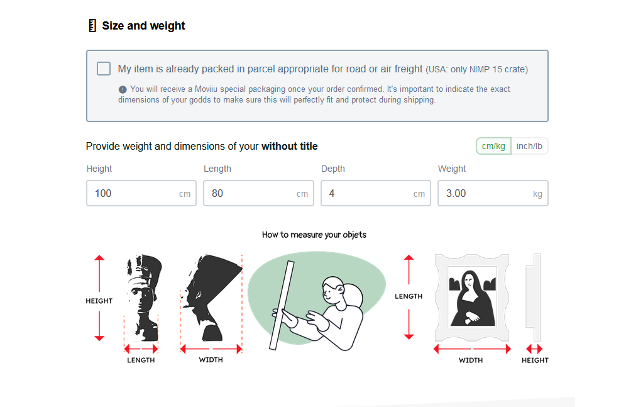Click the red WIDTH arrow under the painting

click(x=472, y=348)
